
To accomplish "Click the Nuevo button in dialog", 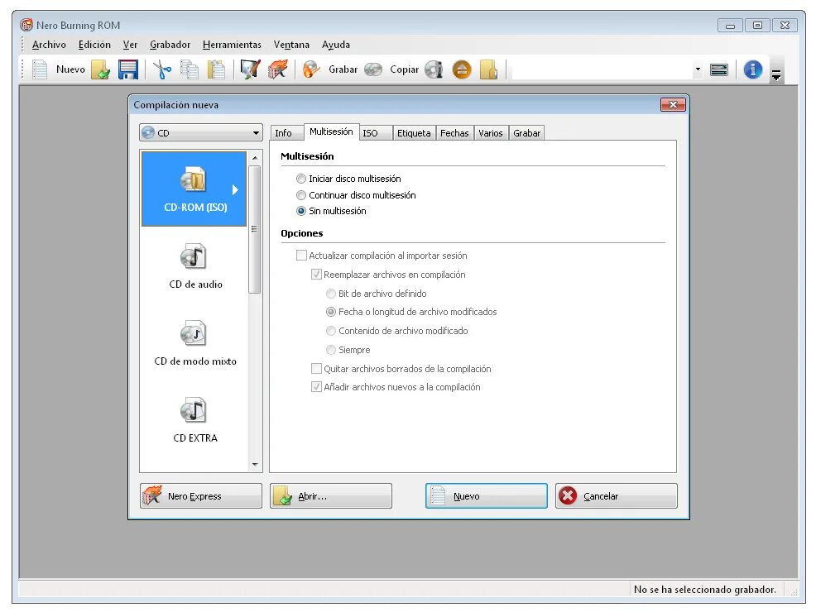I will 487,496.
